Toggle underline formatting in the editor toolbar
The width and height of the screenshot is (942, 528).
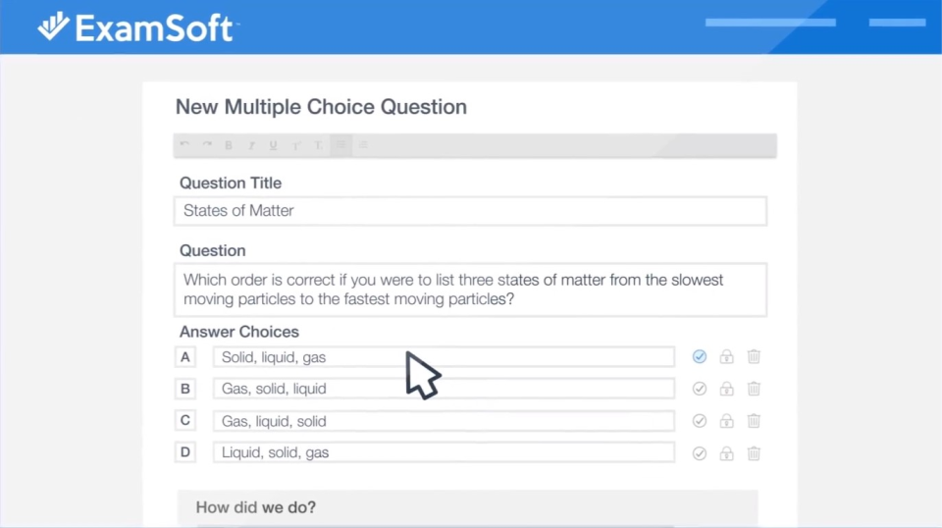tap(273, 145)
